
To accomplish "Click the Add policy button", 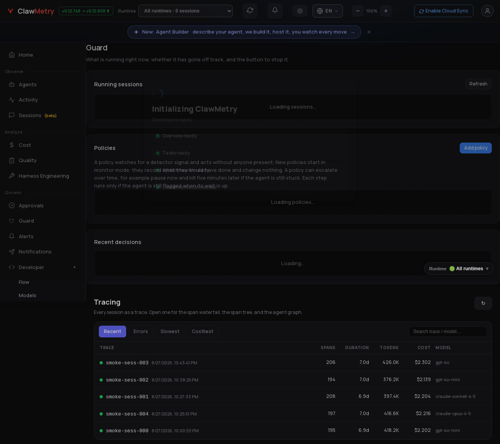I will tap(476, 148).
